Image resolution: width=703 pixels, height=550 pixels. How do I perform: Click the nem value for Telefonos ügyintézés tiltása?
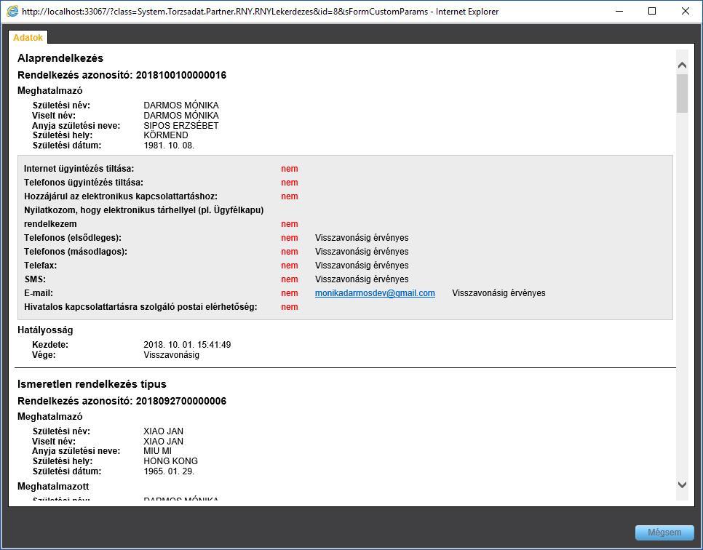(290, 183)
